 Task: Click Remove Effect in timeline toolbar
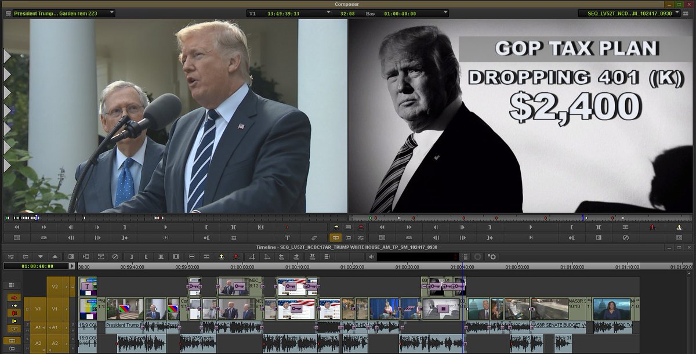click(115, 258)
